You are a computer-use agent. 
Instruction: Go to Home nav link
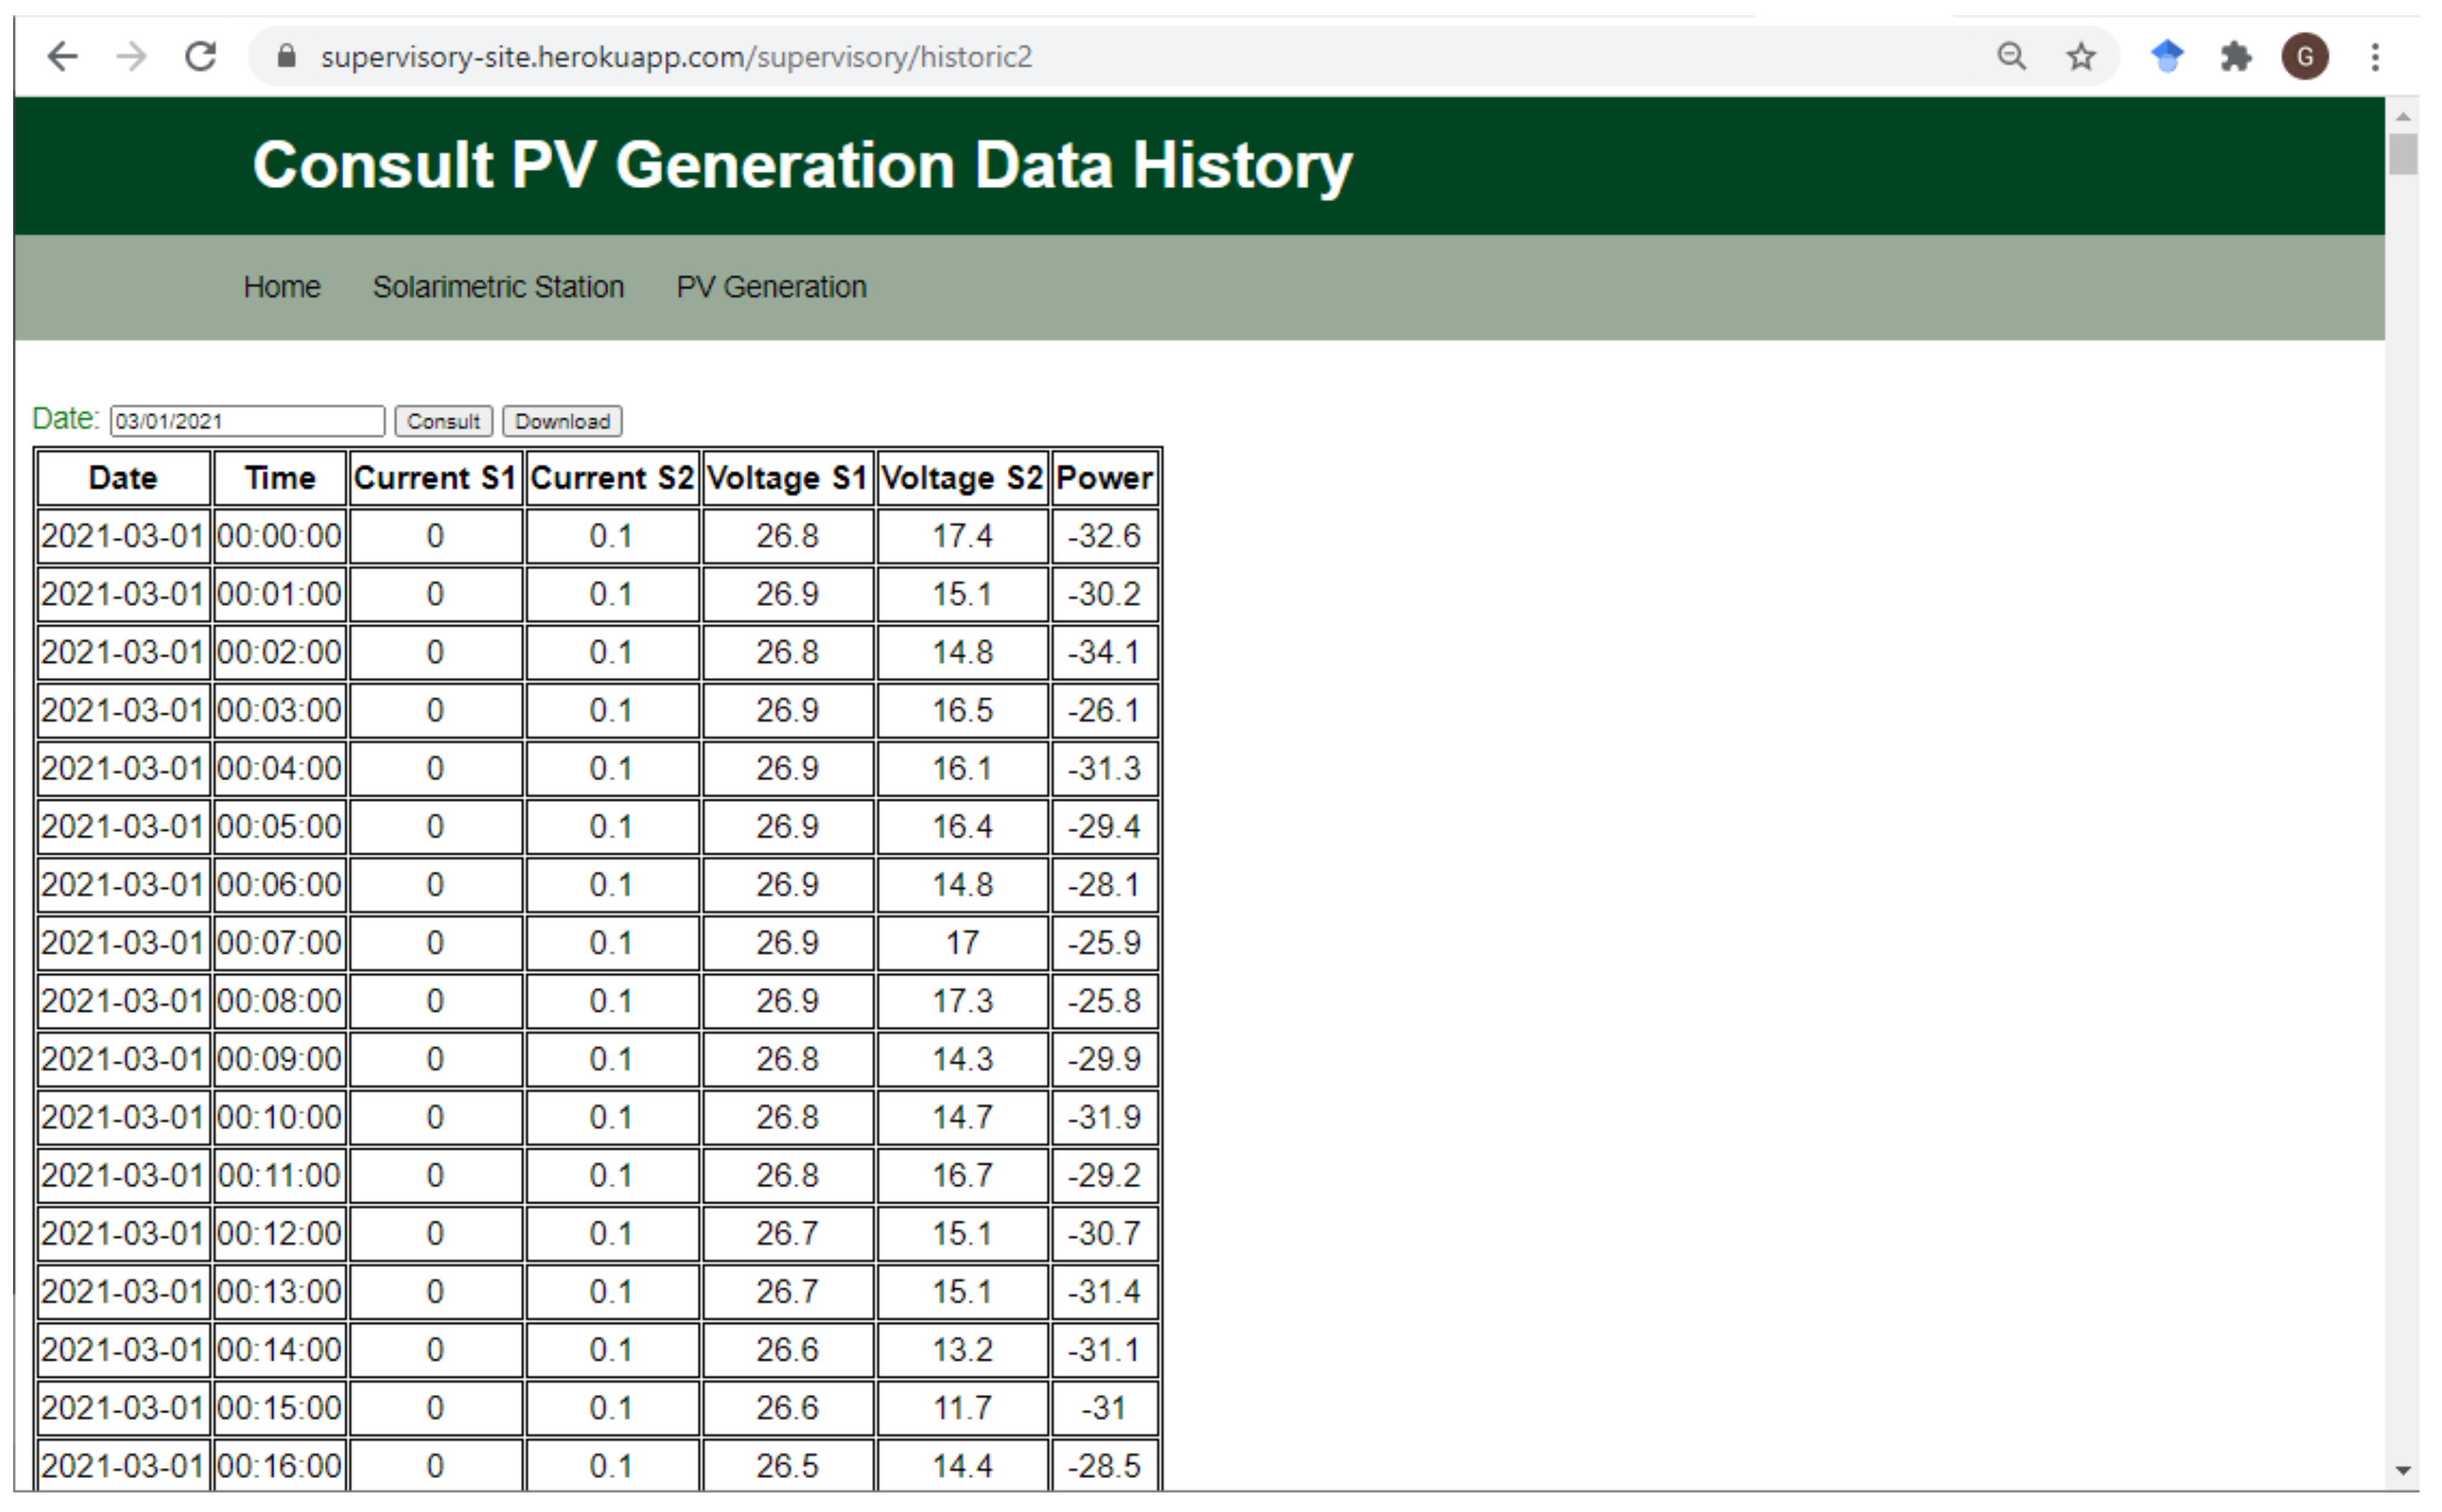281,287
